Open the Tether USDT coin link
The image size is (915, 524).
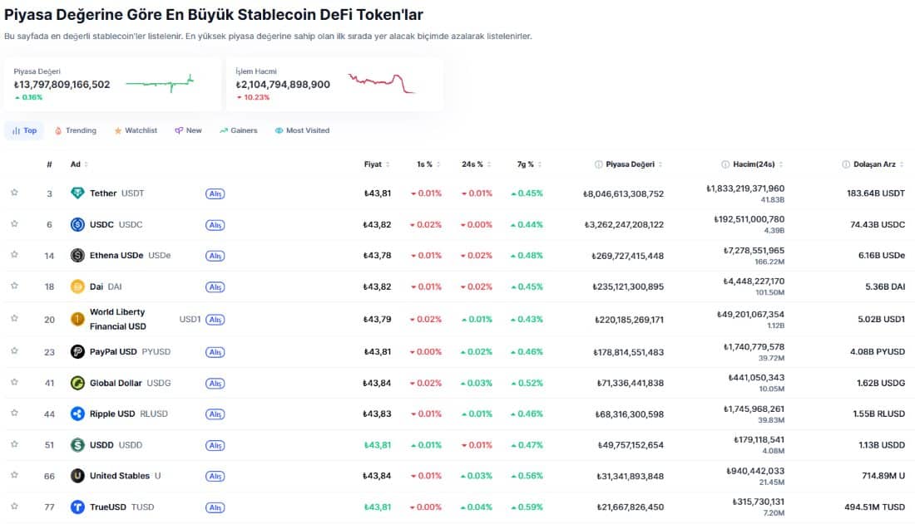click(x=116, y=193)
